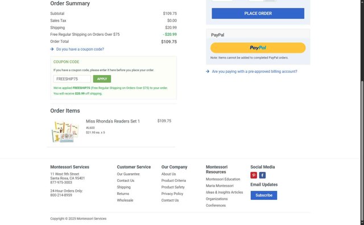Open the Montessori Education link
This screenshot has width=364, height=225.
pyautogui.click(x=223, y=179)
